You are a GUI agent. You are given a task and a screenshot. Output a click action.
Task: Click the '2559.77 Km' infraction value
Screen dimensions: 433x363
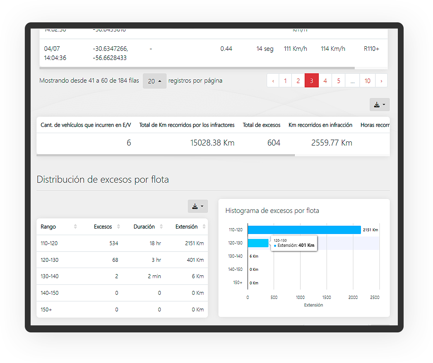332,143
